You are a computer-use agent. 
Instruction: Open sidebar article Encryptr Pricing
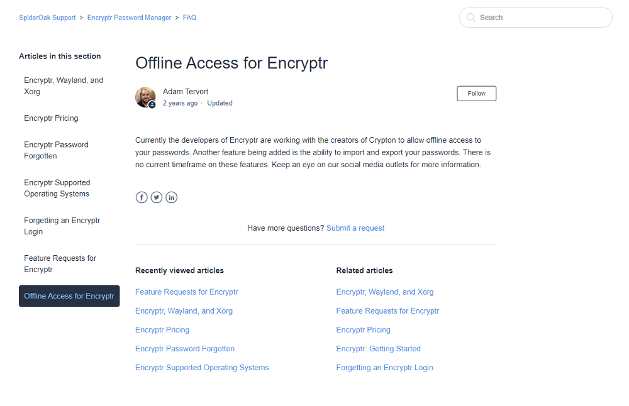(x=69, y=118)
